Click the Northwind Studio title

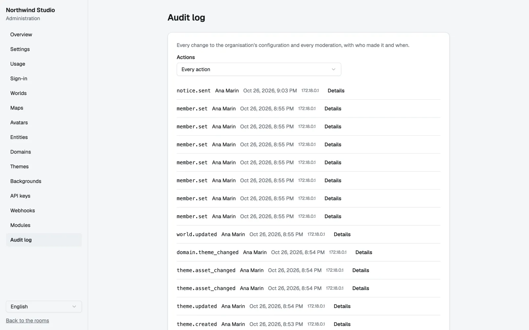click(30, 10)
